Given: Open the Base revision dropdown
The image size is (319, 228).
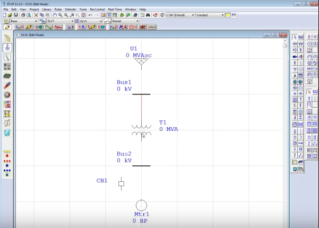Looking at the screenshot, I should click(36, 21).
